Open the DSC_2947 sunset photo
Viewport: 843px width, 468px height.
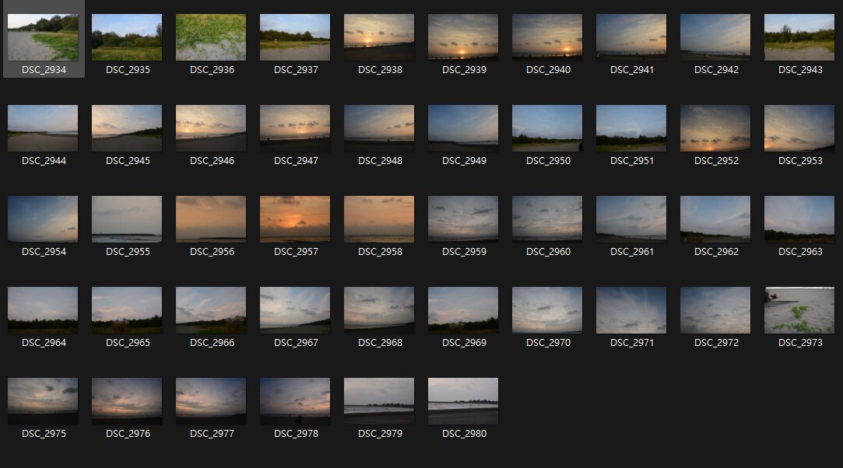tap(295, 127)
